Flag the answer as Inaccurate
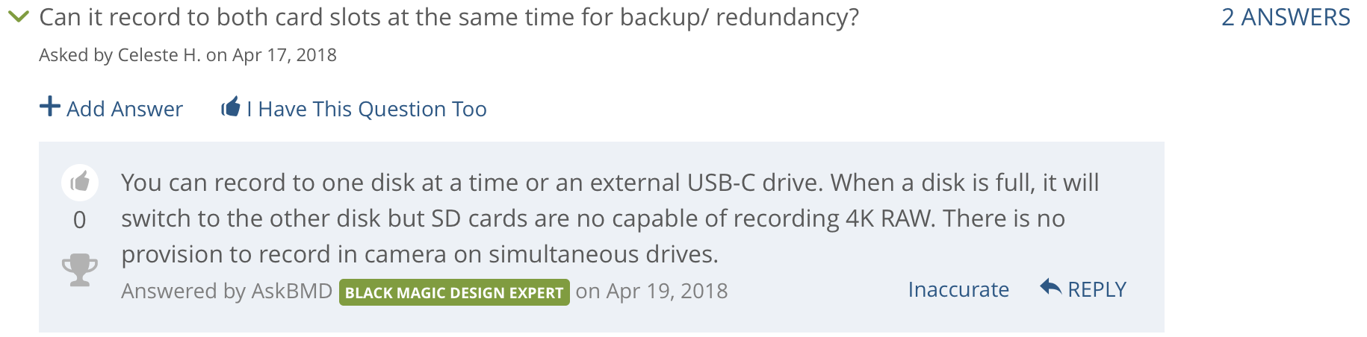1367x337 pixels. pos(958,289)
